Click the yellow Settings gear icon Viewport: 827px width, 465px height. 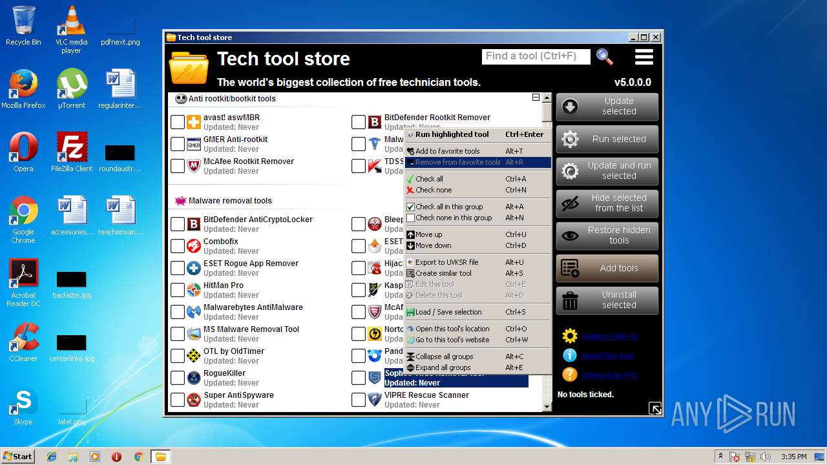click(x=569, y=336)
